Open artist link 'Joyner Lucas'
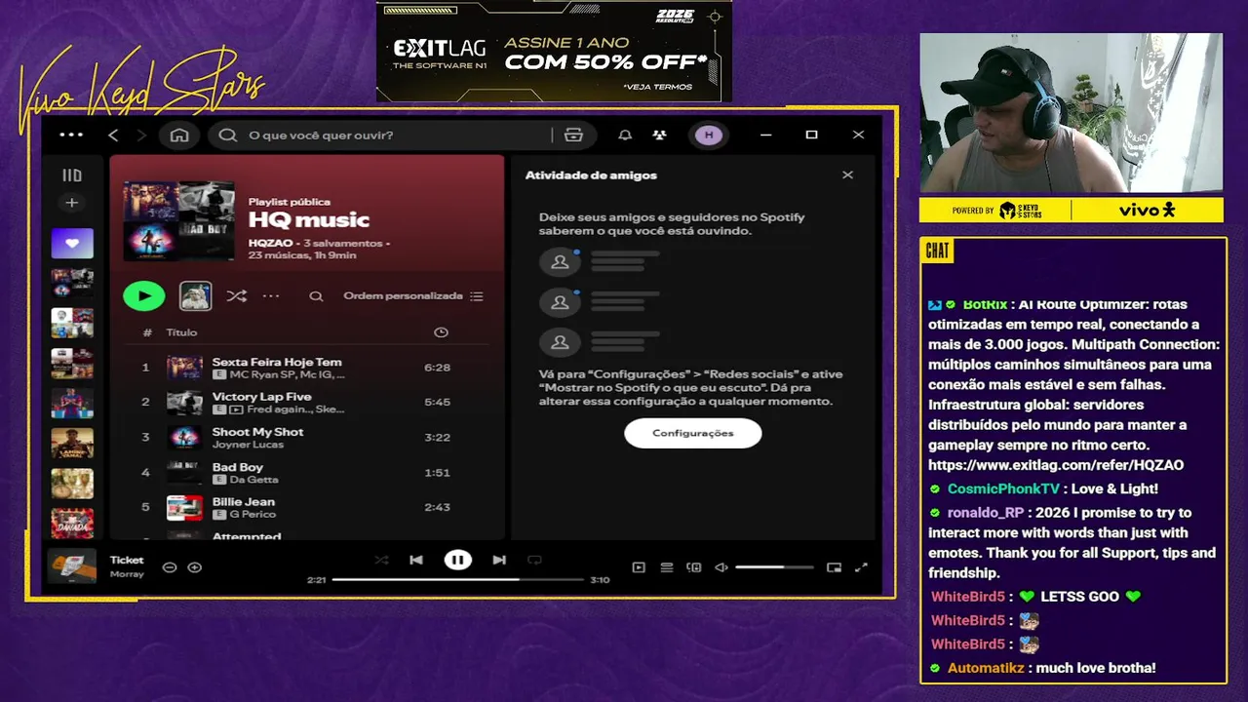Viewport: 1248px width, 702px height. tap(248, 445)
